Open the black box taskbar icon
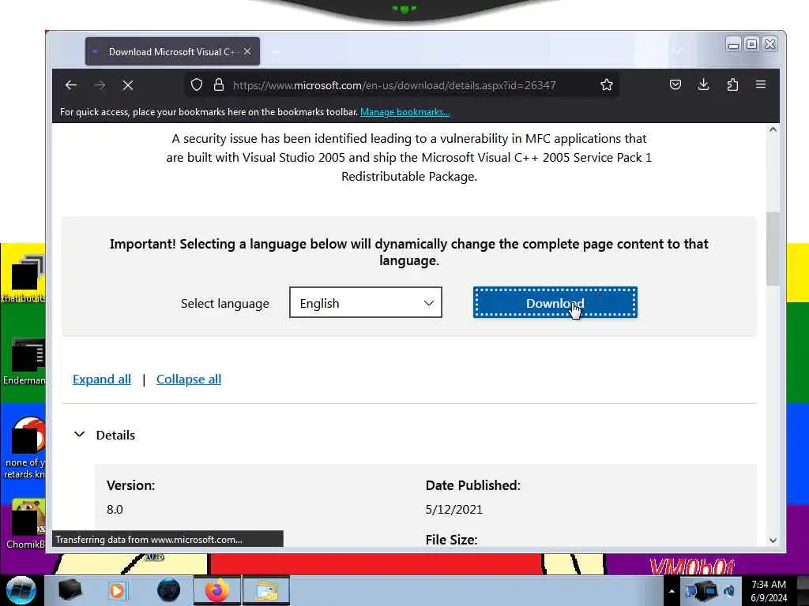809x606 pixels. coord(70,590)
